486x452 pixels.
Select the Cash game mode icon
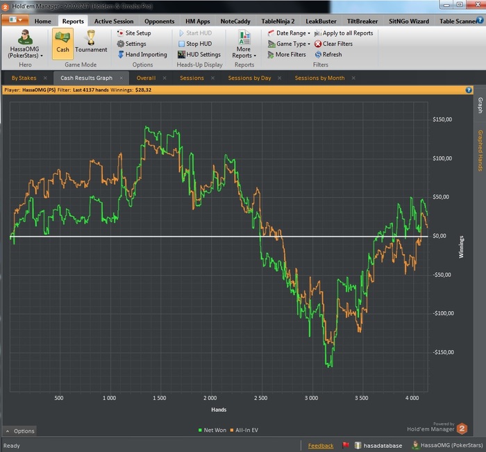(62, 37)
